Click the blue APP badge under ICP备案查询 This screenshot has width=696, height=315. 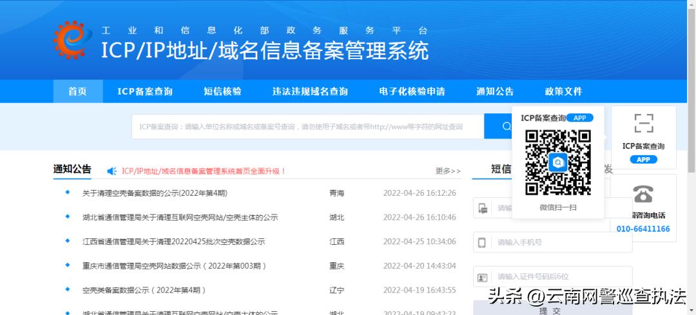[x=643, y=160]
